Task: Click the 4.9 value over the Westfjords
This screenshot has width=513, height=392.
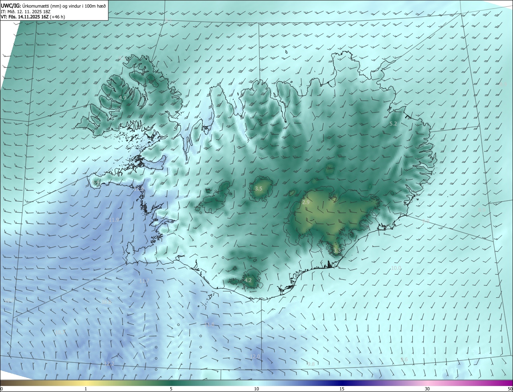Action: click(123, 98)
